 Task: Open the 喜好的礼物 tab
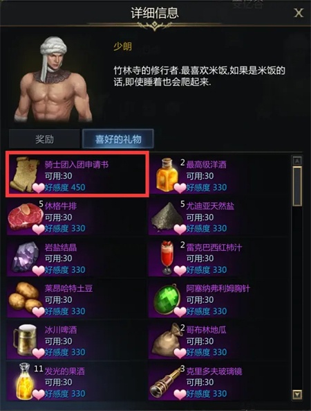click(118, 139)
